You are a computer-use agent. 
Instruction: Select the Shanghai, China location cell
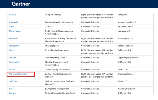[125, 74]
